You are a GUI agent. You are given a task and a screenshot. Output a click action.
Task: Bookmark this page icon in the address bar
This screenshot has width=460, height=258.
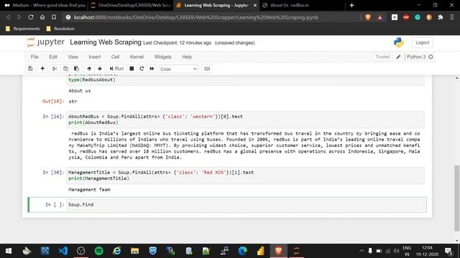click(x=54, y=17)
